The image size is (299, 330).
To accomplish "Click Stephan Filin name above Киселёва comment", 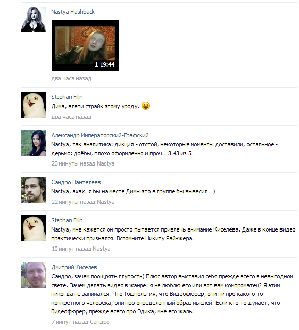I will pos(67,220).
